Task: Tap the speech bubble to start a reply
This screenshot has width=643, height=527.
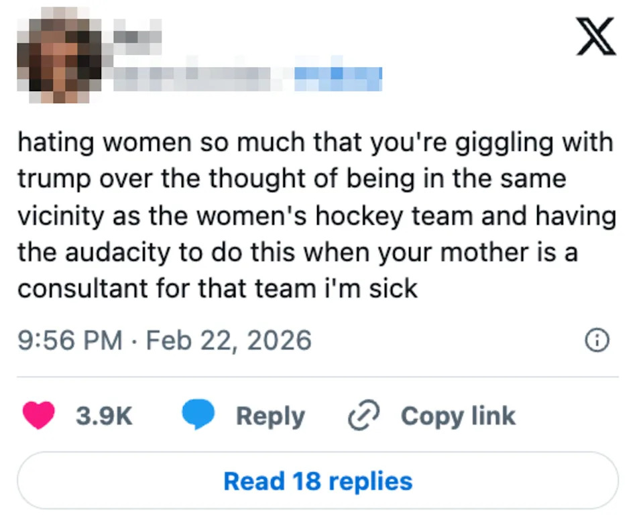Action: [199, 415]
